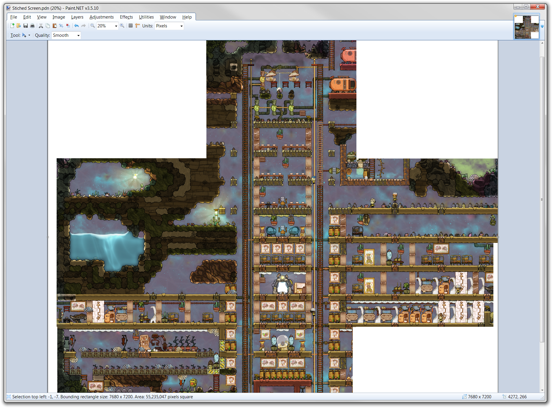Open the Units dropdown showing Pixels

coord(181,26)
